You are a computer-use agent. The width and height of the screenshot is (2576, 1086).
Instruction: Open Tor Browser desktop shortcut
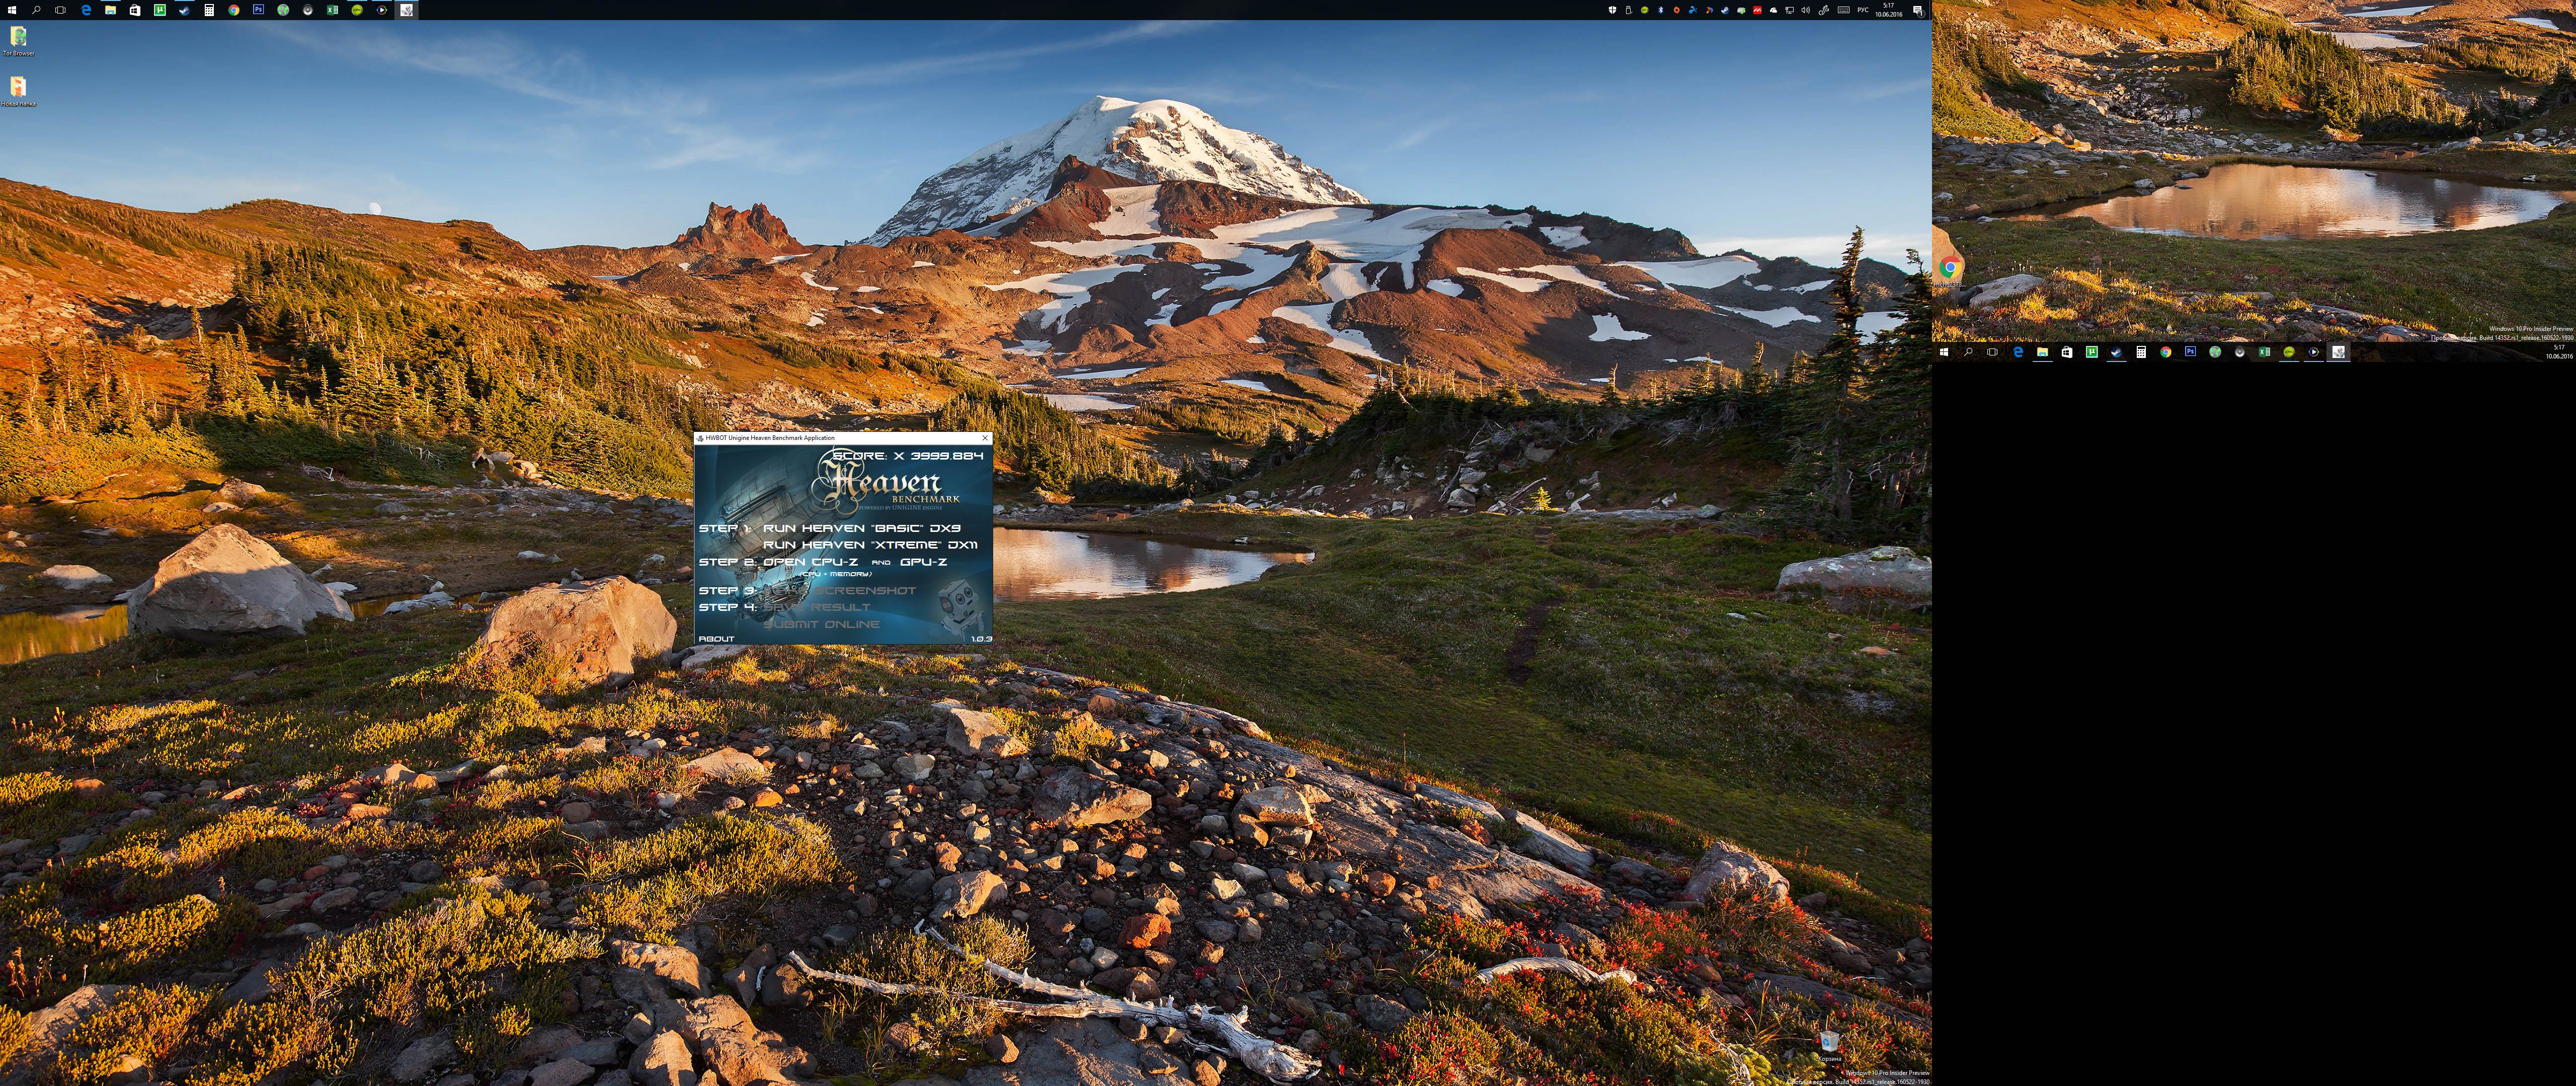pyautogui.click(x=18, y=40)
